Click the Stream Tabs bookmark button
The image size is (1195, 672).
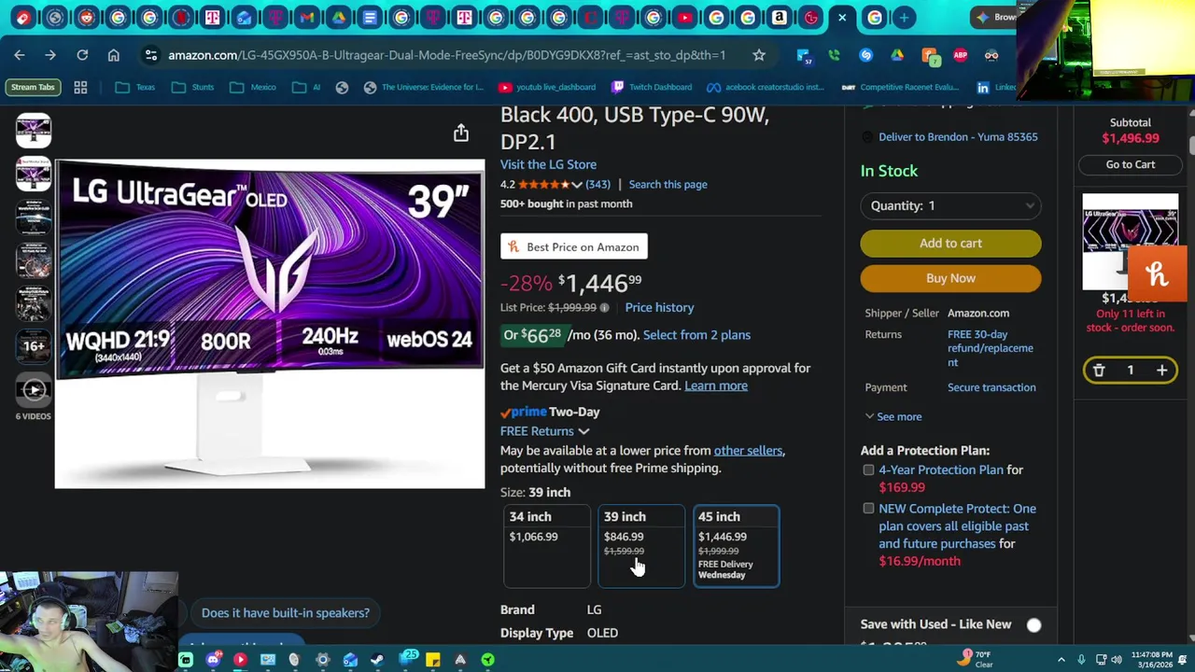pos(33,87)
